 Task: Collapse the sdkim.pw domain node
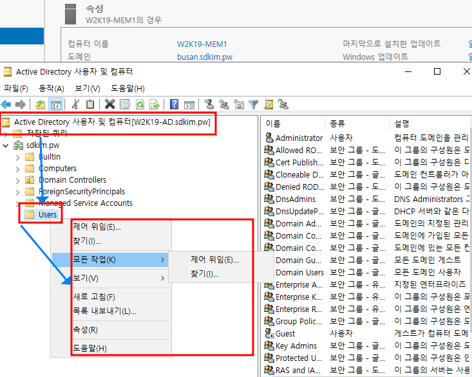click(x=6, y=146)
